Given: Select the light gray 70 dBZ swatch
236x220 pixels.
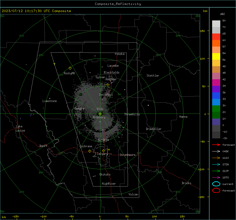Looking at the screenshot, I should tap(216, 24).
